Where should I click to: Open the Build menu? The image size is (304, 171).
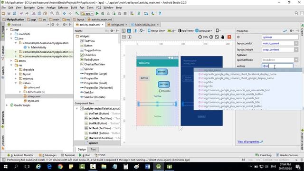point(74,8)
